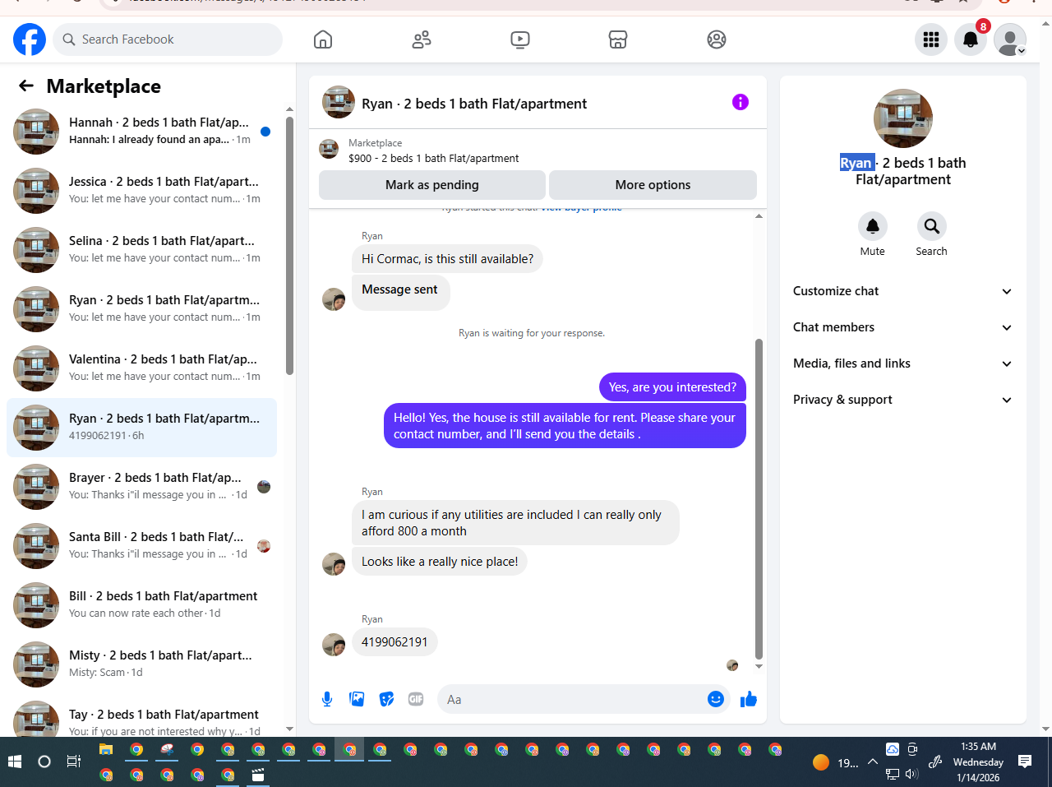Viewport: 1052px width, 787px height.
Task: Click the conversation list scrollbar
Action: coord(289,247)
